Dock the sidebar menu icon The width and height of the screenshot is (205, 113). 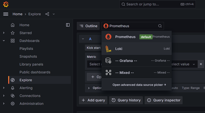pos(68,25)
